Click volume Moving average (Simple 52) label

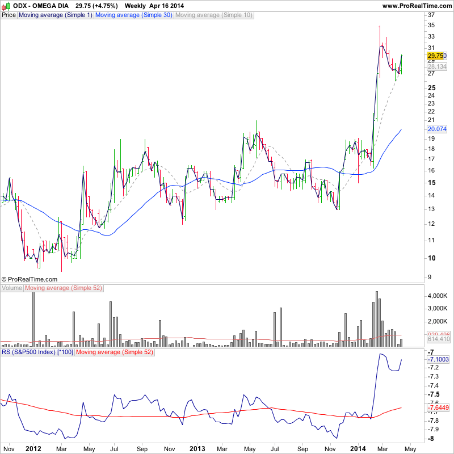(x=64, y=288)
